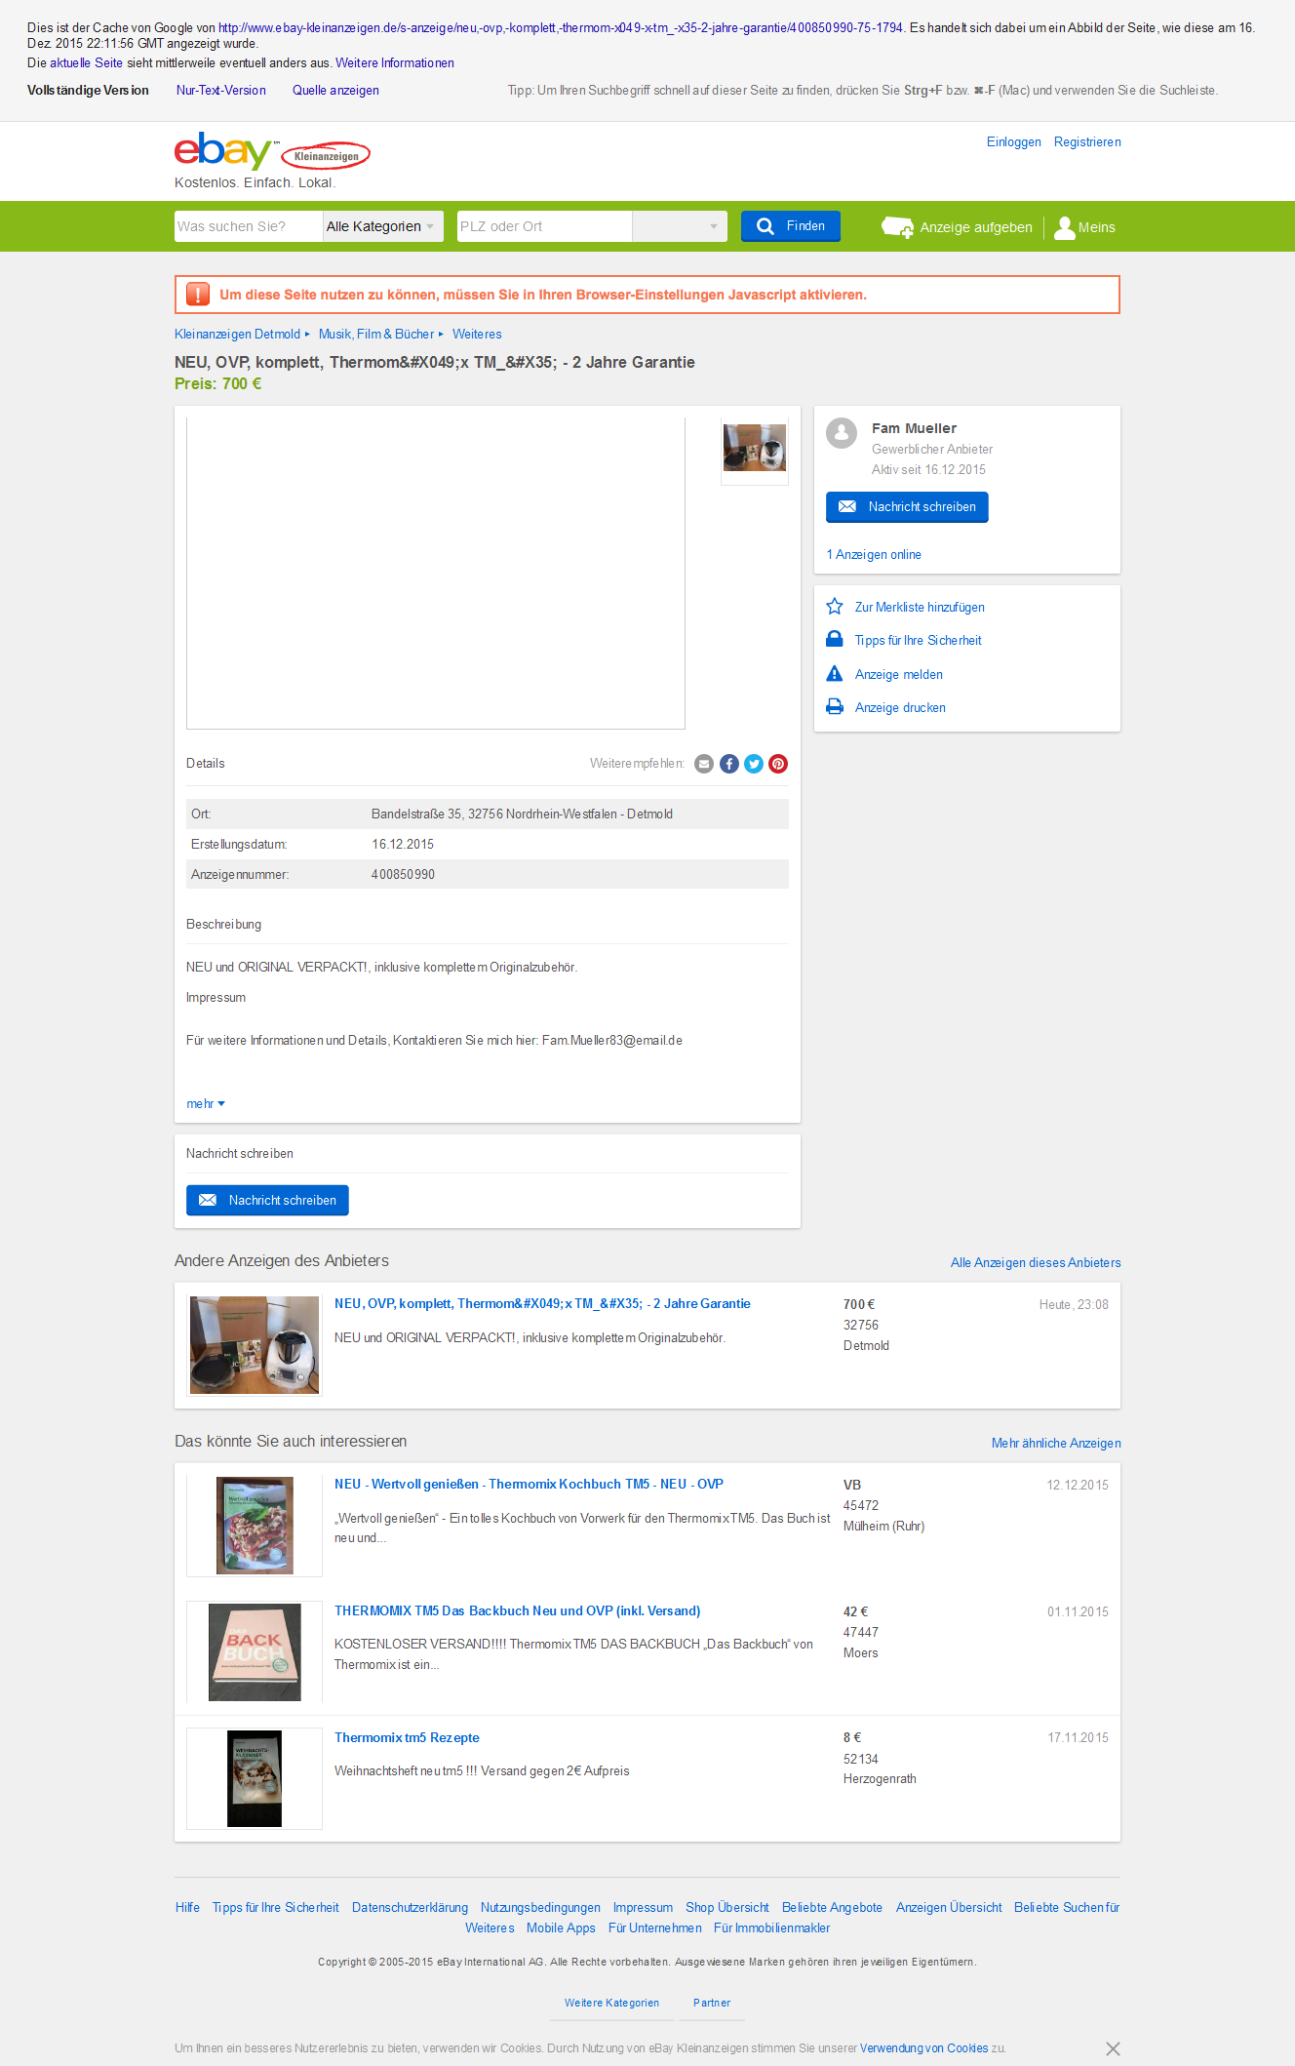
Task: Open the Thermomix tm5 Rezepte listing
Action: click(x=407, y=1738)
